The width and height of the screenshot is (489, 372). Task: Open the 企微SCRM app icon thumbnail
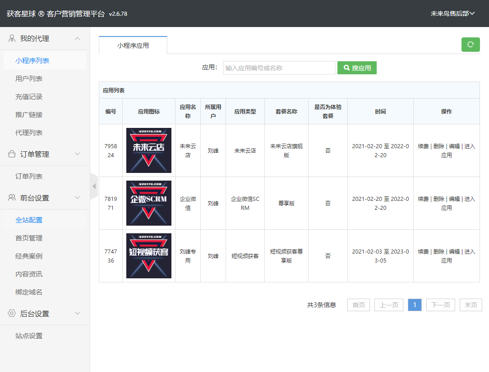pyautogui.click(x=149, y=203)
